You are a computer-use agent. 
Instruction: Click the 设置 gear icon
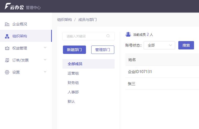pos(7,72)
